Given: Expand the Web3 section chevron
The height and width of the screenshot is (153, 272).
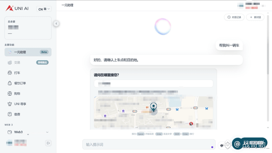Looking at the screenshot, I should 47,132.
